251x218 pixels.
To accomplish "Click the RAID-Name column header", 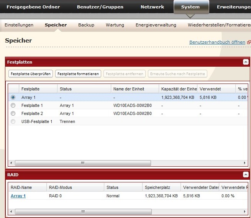I will (27, 187).
